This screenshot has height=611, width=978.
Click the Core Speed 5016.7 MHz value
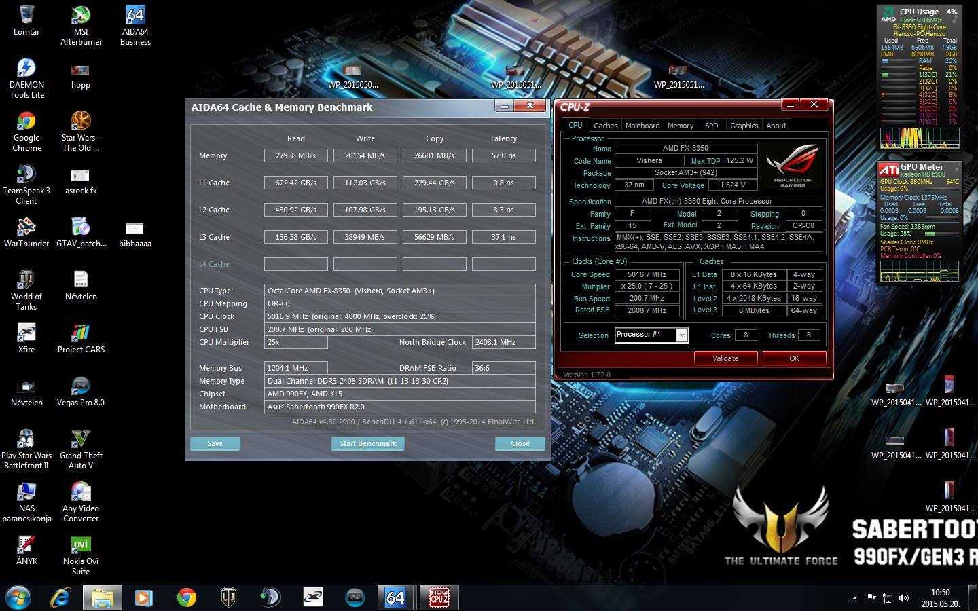pos(647,274)
